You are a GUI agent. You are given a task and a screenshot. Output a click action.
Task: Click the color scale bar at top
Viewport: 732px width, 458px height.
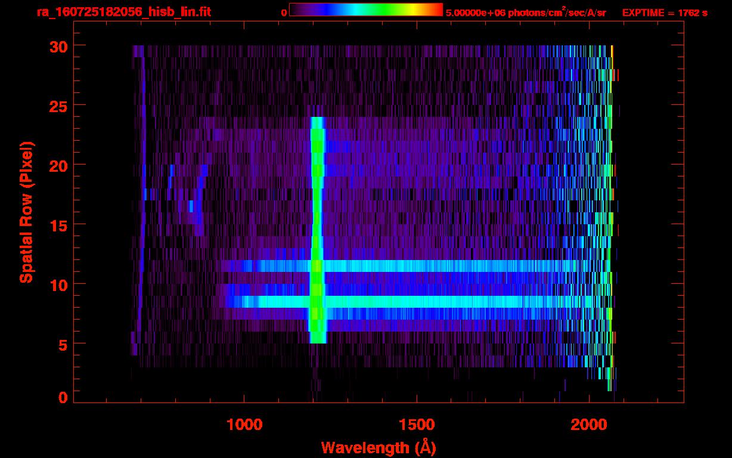[x=365, y=10]
